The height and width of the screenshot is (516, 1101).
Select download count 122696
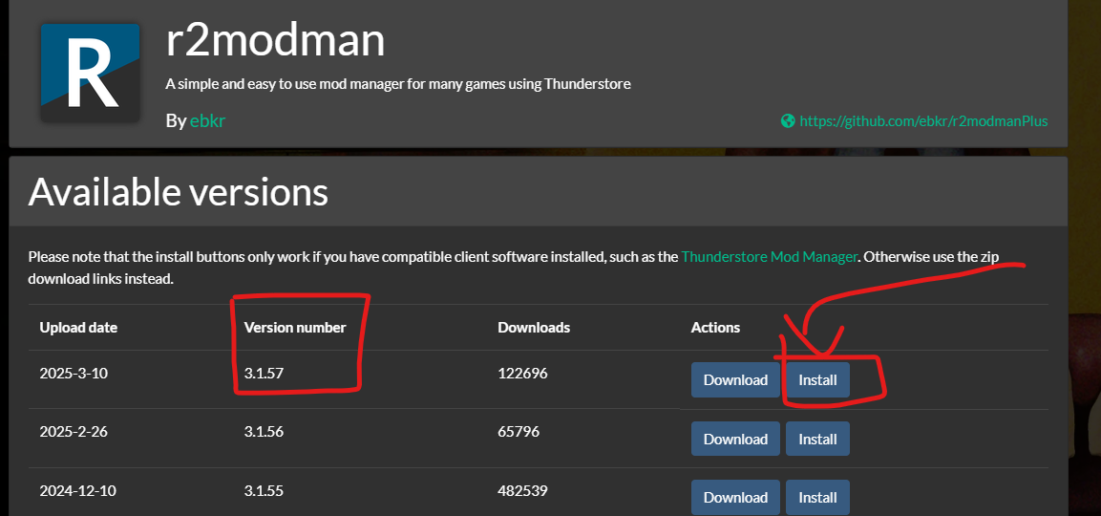tap(522, 374)
